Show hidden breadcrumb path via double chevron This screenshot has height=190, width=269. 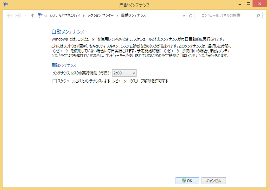pos(46,16)
